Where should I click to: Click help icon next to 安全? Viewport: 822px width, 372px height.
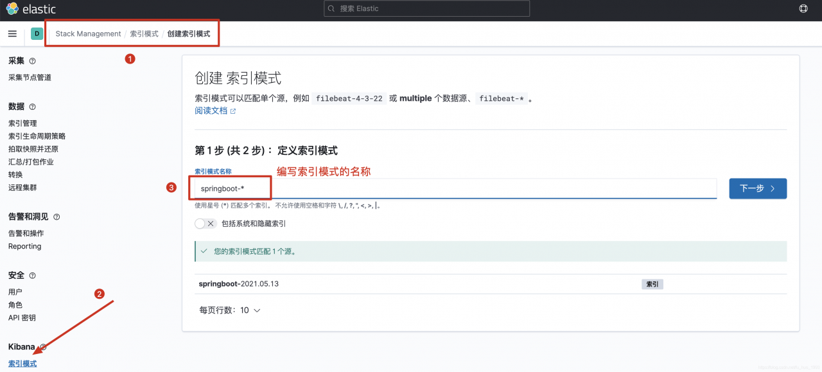point(33,276)
